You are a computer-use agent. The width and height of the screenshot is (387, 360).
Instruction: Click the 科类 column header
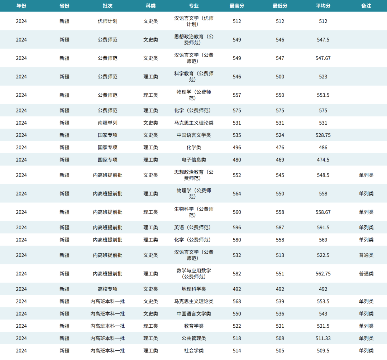click(x=150, y=6)
